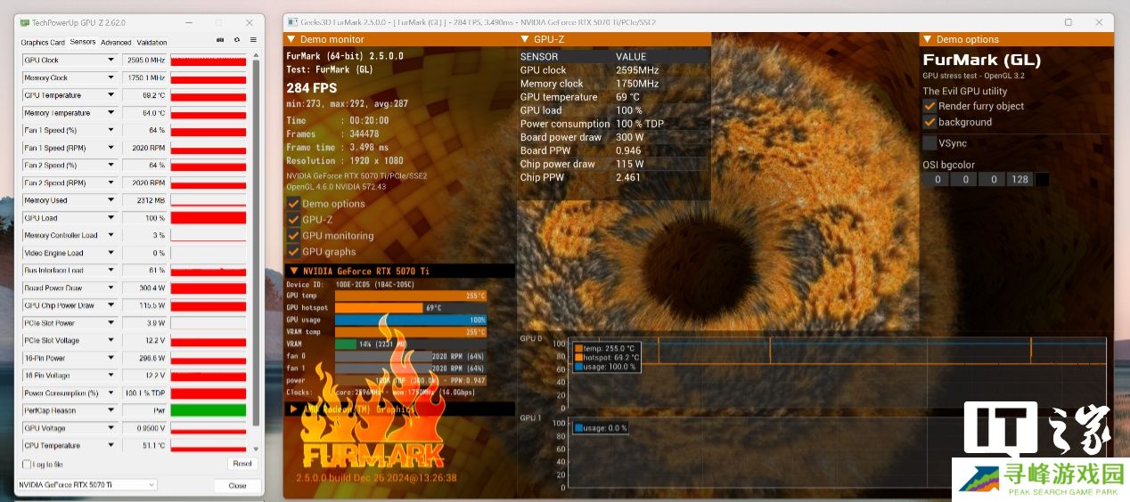
Task: Disable the GPU graphs checkbox
Action: (x=293, y=252)
